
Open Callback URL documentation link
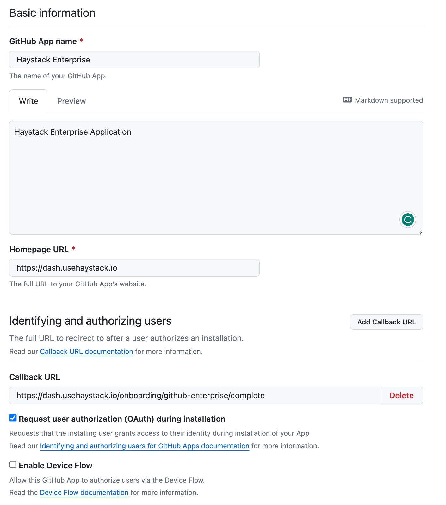point(86,352)
